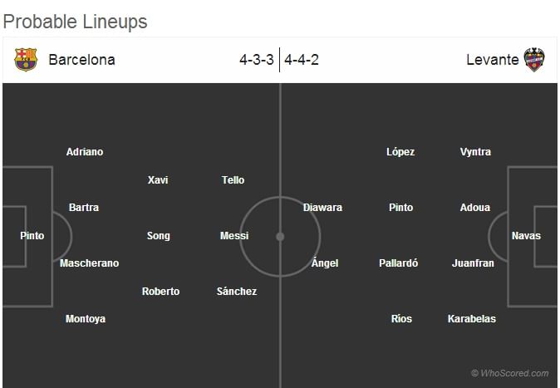
Task: Select Mascherano in Barcelona's defense
Action: click(x=89, y=263)
